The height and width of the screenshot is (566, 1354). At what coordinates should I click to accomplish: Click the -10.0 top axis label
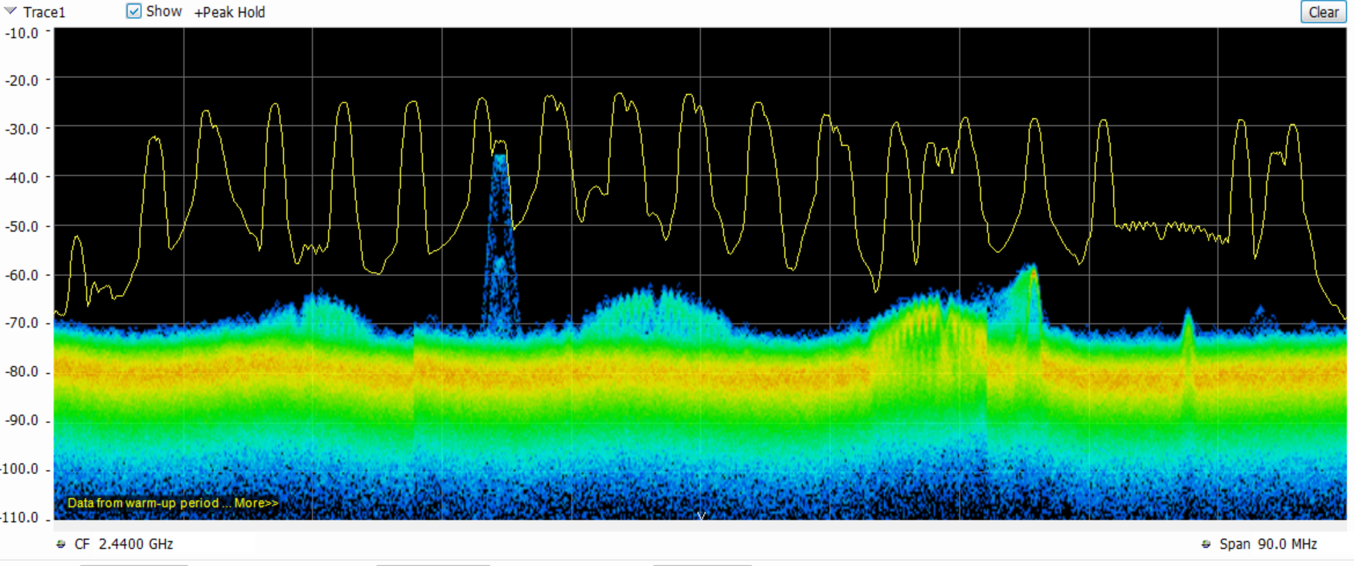22,33
